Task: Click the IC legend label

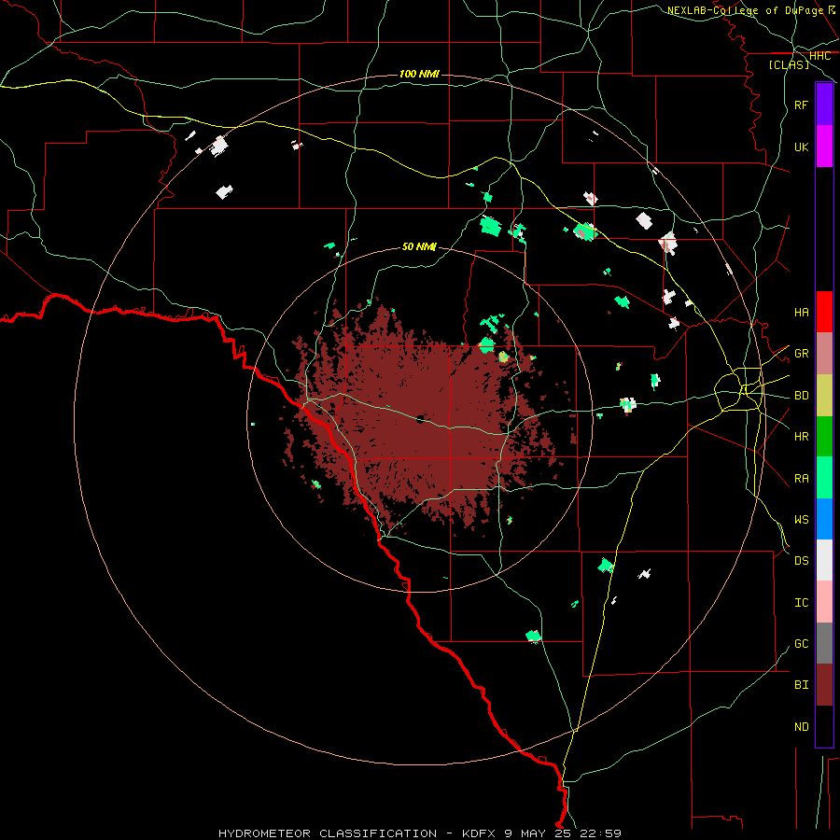Action: pos(801,603)
